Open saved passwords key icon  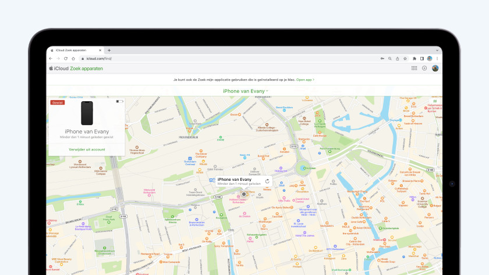[x=382, y=59]
